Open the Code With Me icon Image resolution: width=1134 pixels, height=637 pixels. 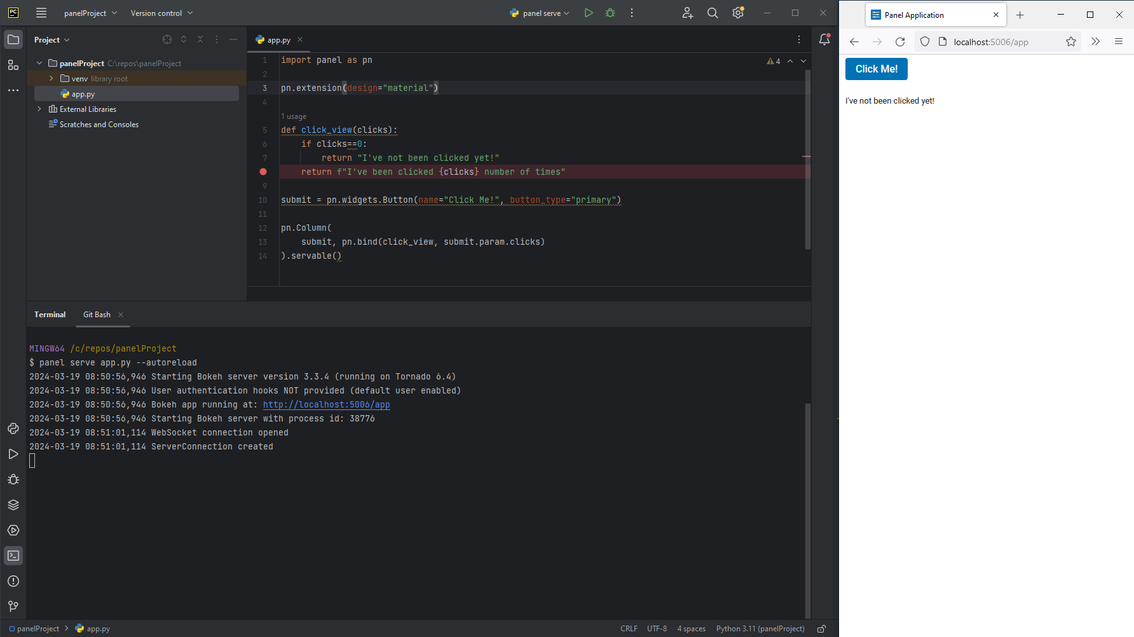pos(688,13)
